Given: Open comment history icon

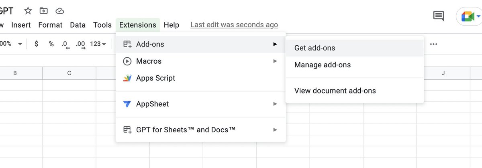Looking at the screenshot, I should coord(438,16).
